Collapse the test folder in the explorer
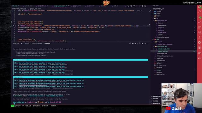 157,40
